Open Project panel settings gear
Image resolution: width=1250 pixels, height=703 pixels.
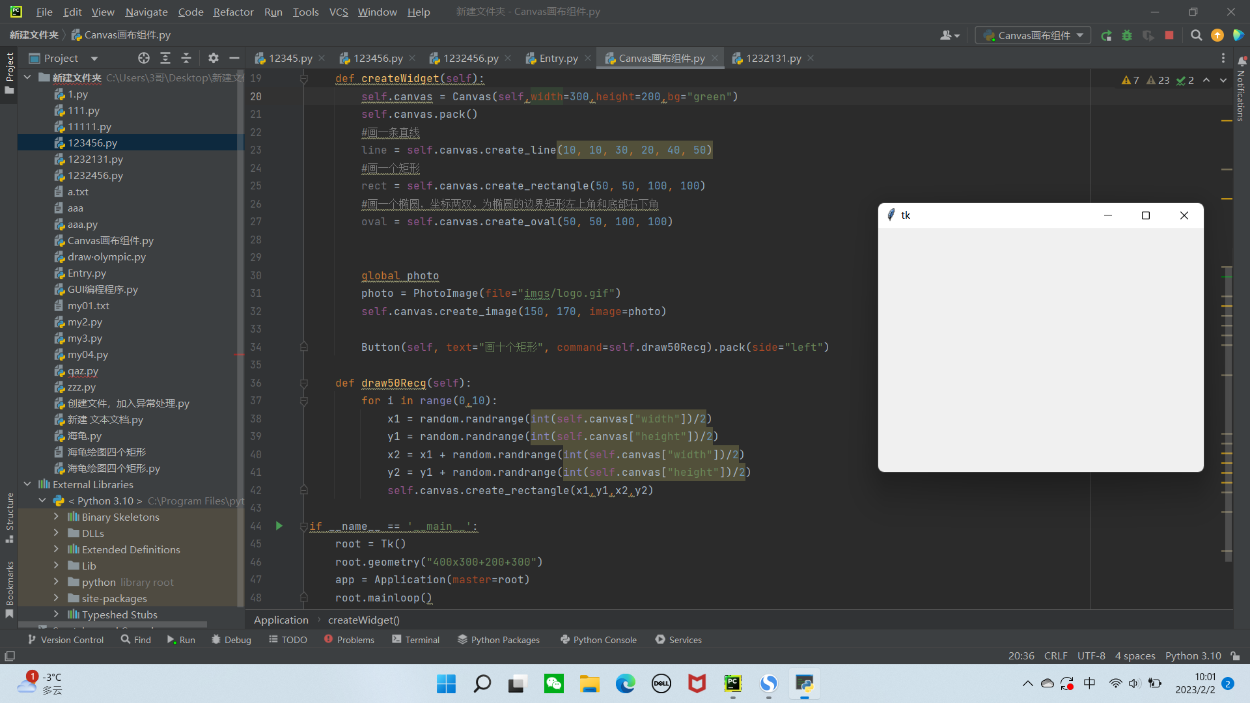pyautogui.click(x=214, y=59)
